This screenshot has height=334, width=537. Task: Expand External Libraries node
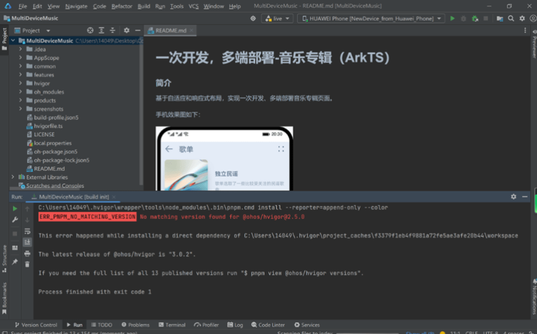click(13, 177)
